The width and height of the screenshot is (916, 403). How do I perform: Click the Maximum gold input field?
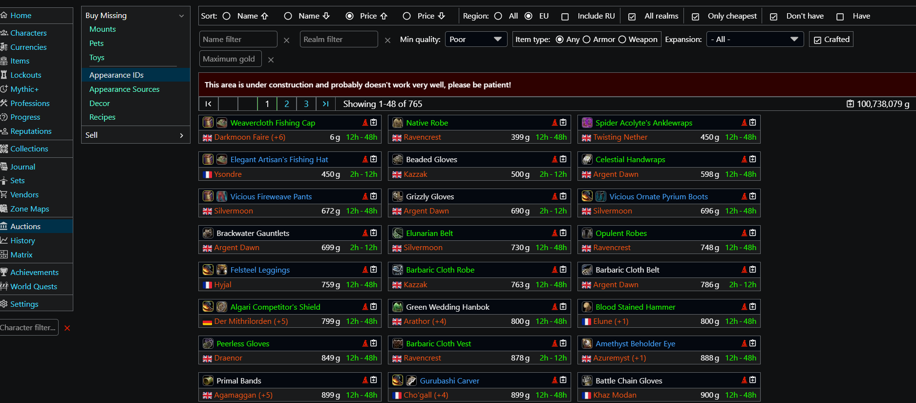pyautogui.click(x=231, y=59)
